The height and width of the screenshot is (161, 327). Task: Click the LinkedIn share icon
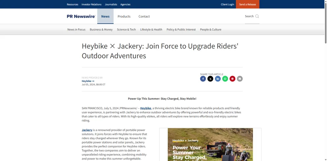(x=218, y=79)
